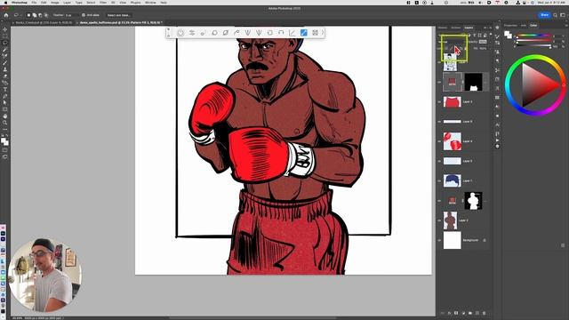Open the Edit Toolbar ellipsis
Screen dimensions: 569x320
tap(4, 129)
